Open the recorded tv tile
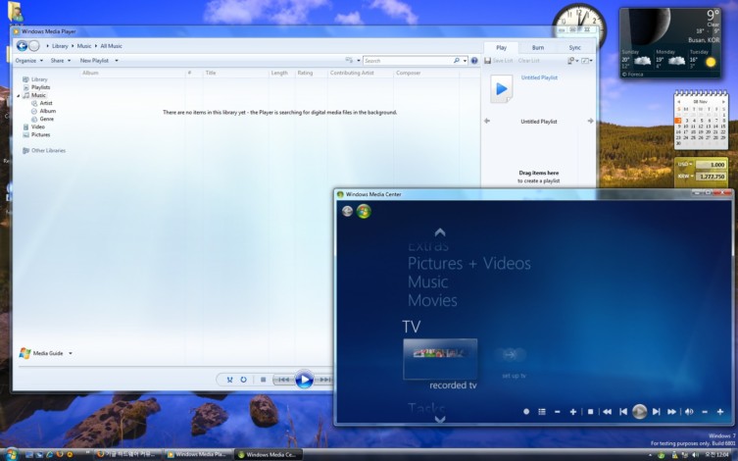 (x=440, y=359)
